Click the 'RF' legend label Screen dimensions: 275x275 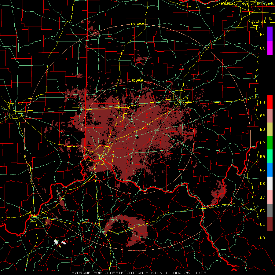[x=262, y=35]
